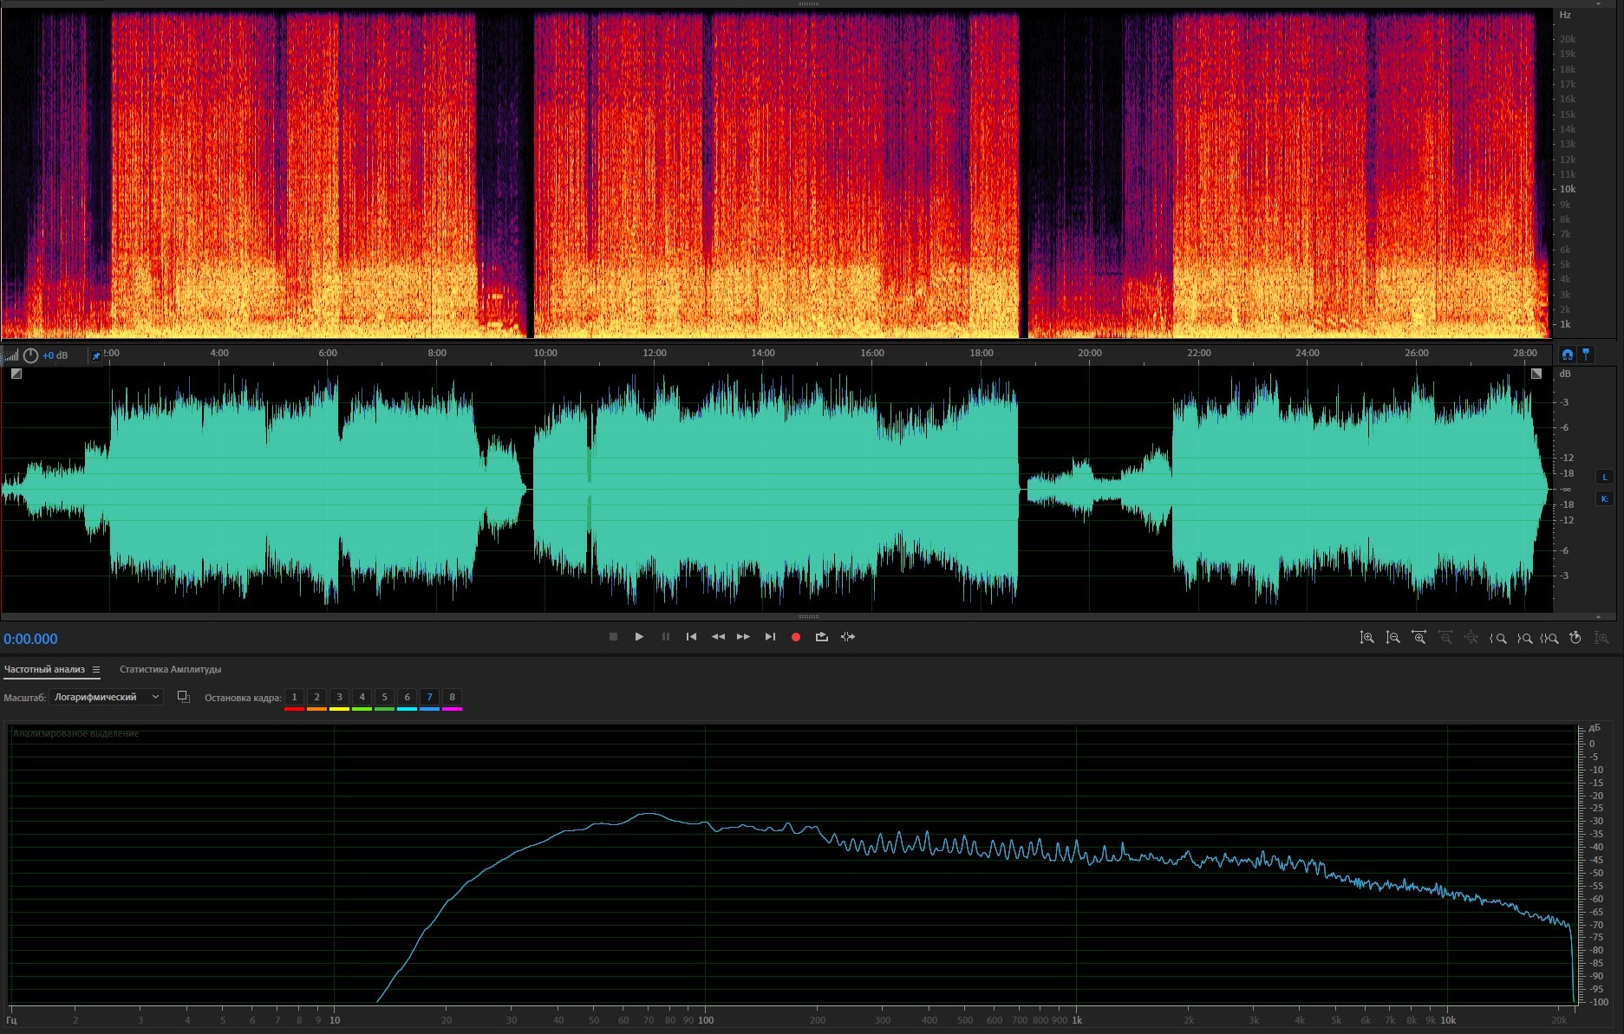Open Частотный анализ panel menu
1624x1034 pixels.
pos(96,670)
